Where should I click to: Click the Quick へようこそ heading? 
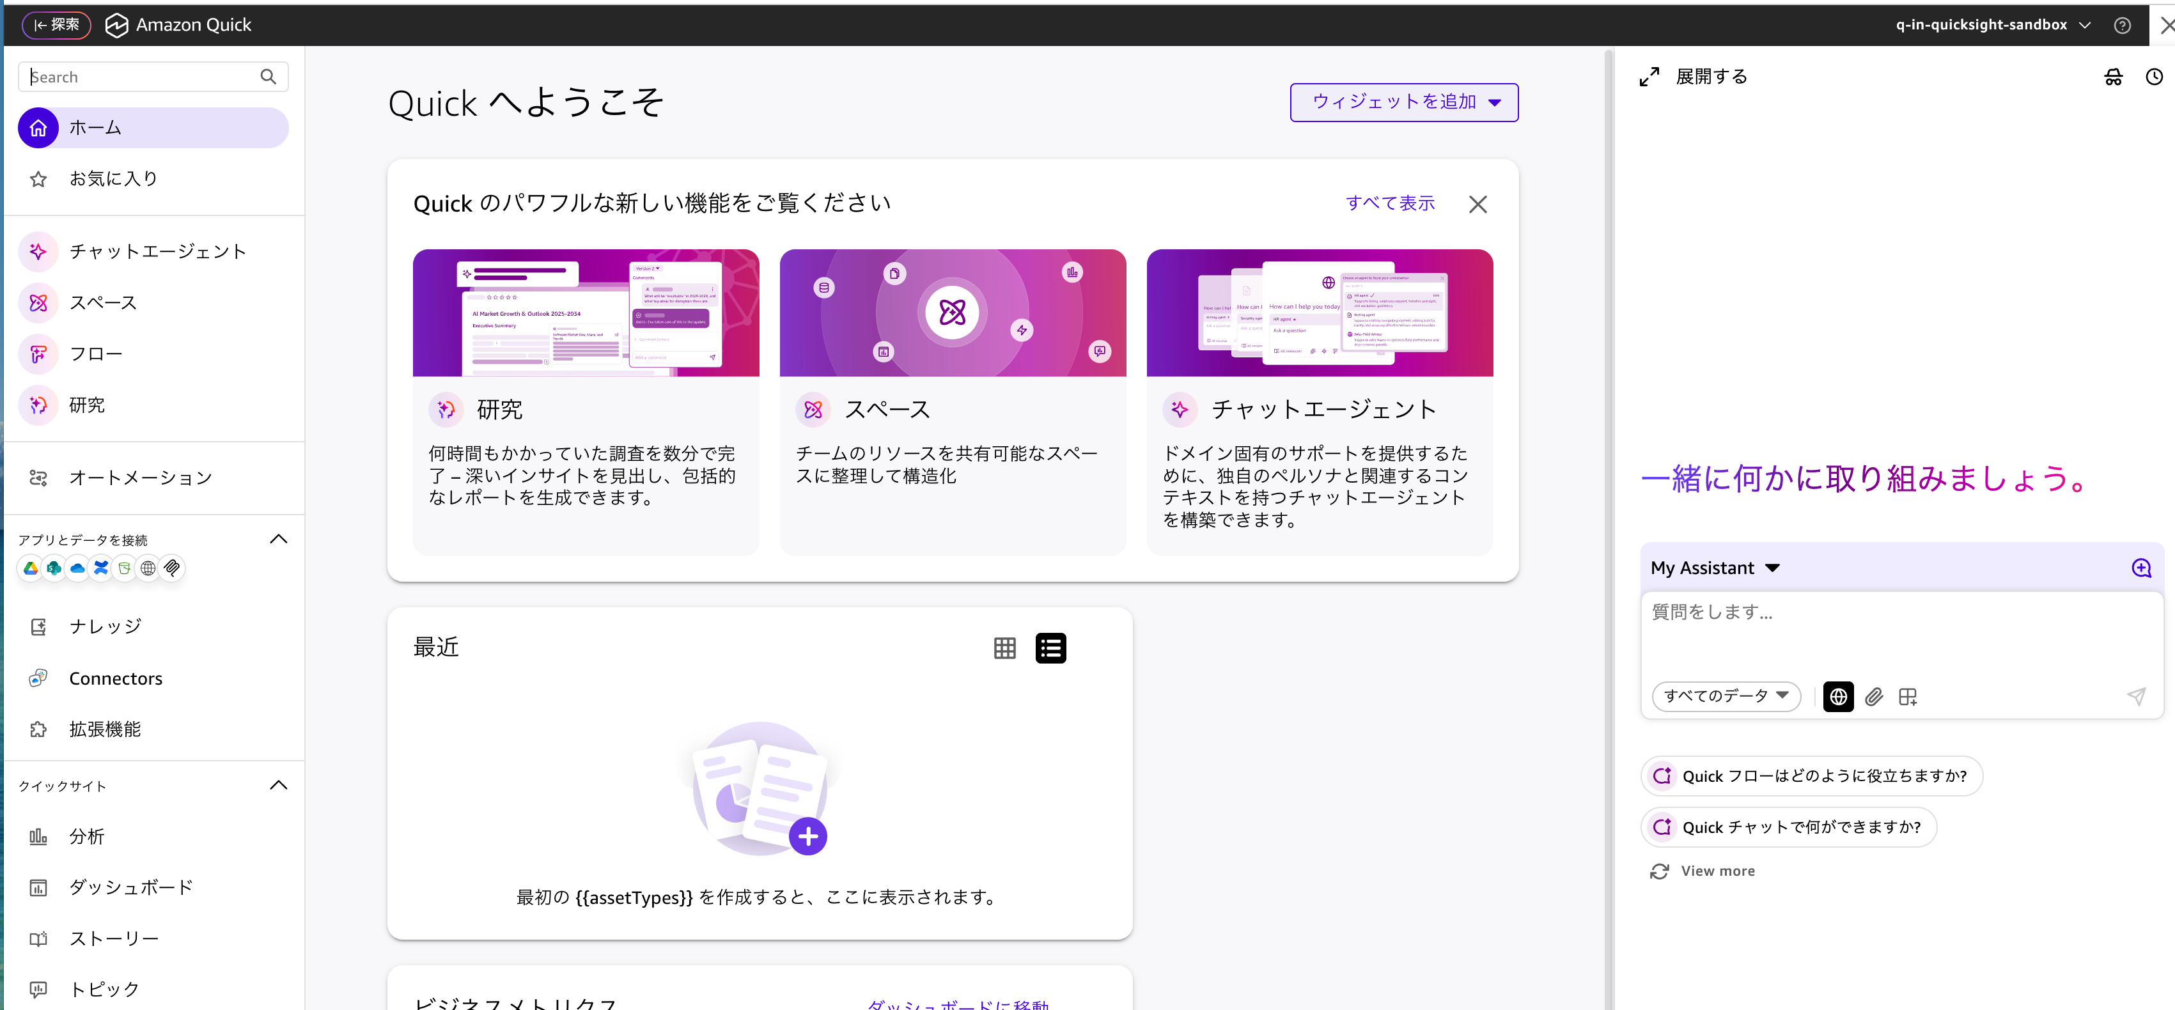point(526,103)
